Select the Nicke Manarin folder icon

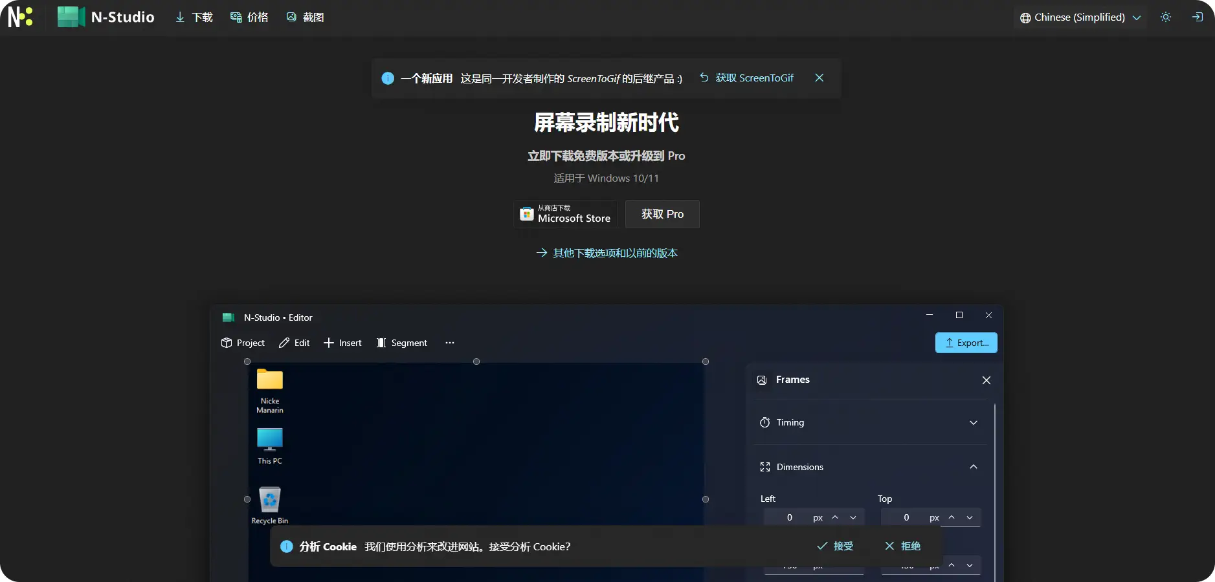click(270, 391)
